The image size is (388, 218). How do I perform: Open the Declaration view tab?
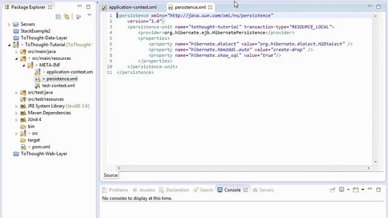point(174,190)
